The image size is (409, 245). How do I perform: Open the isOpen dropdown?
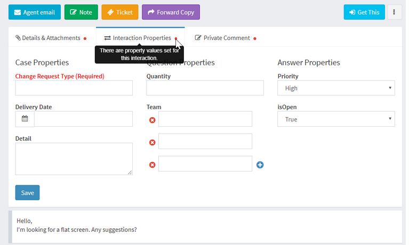[x=336, y=119]
